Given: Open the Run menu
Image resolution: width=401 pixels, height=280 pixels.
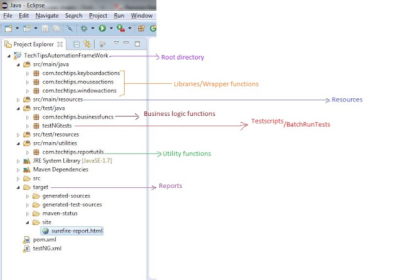Looking at the screenshot, I should click(x=119, y=16).
